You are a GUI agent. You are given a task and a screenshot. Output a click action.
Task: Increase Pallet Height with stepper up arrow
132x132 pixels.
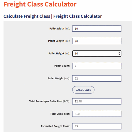119,53
